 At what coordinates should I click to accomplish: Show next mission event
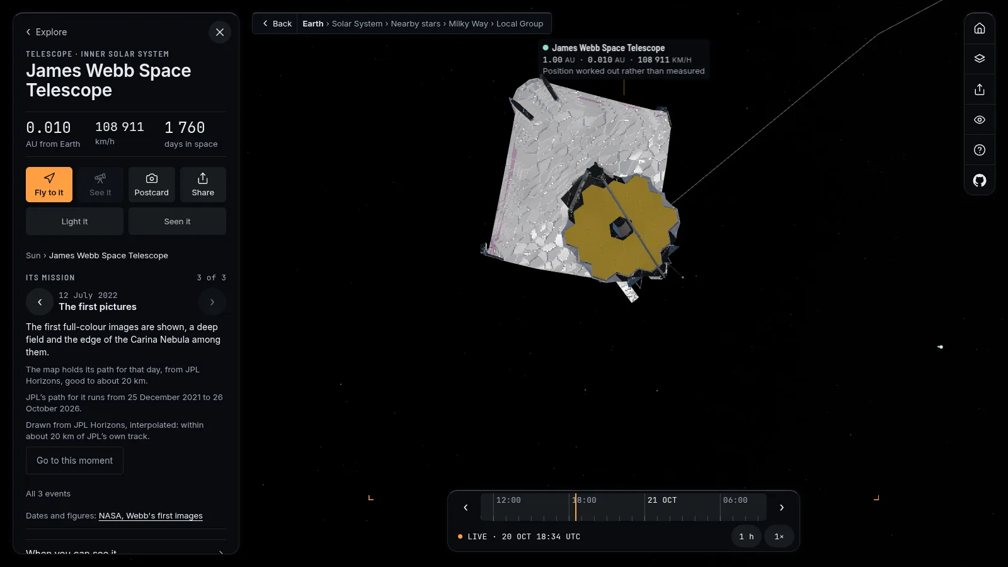212,302
